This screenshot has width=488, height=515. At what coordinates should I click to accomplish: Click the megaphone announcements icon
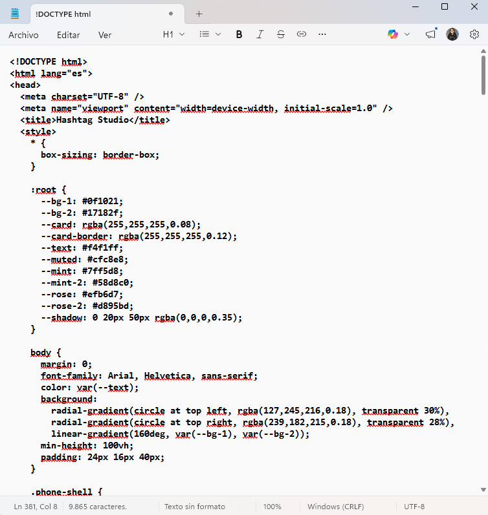pyautogui.click(x=430, y=34)
